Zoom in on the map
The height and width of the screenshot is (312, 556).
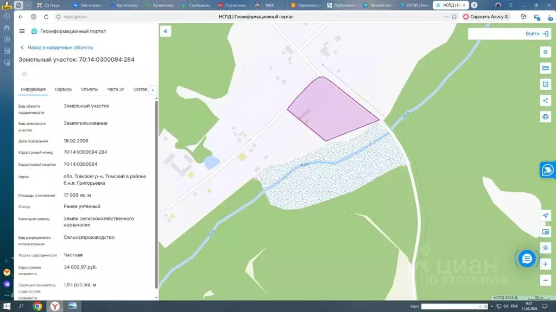coord(545,264)
